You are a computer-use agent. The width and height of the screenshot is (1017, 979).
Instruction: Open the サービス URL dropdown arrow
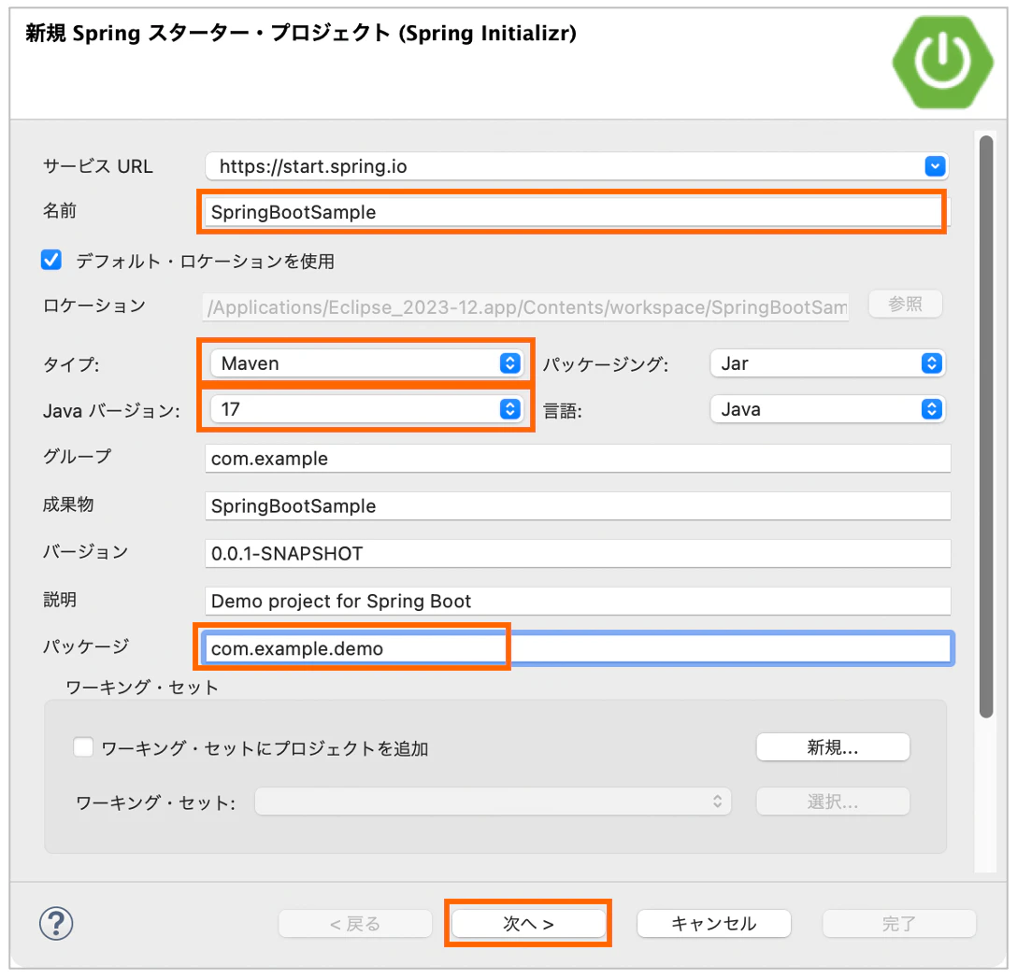tap(934, 165)
